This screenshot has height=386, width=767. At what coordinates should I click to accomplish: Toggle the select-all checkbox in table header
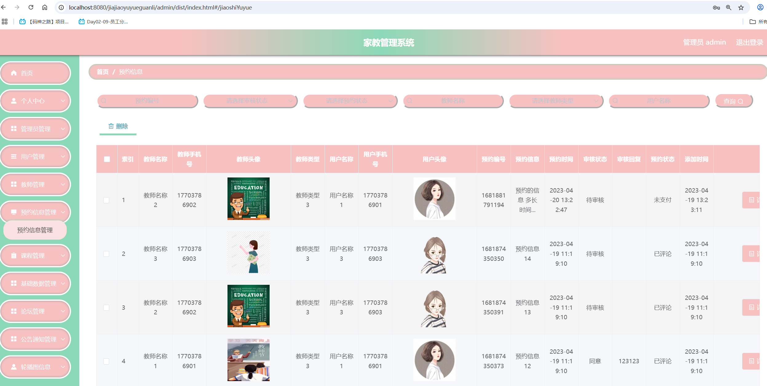click(x=107, y=159)
